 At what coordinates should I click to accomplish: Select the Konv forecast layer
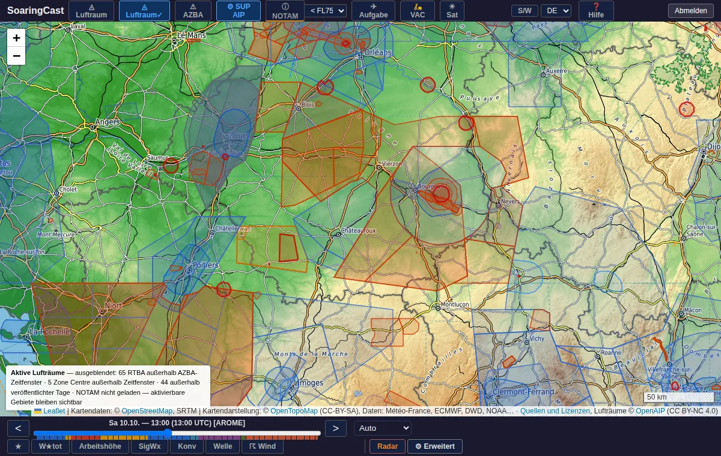(187, 446)
